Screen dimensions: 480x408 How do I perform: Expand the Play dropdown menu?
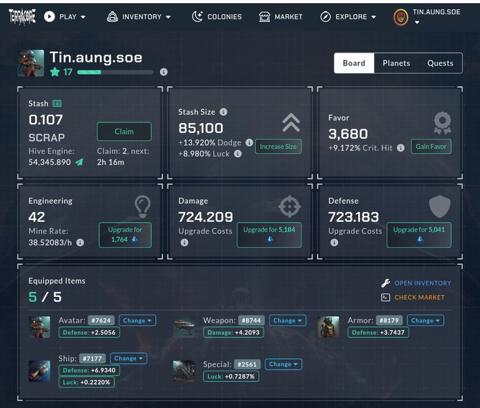[83, 17]
